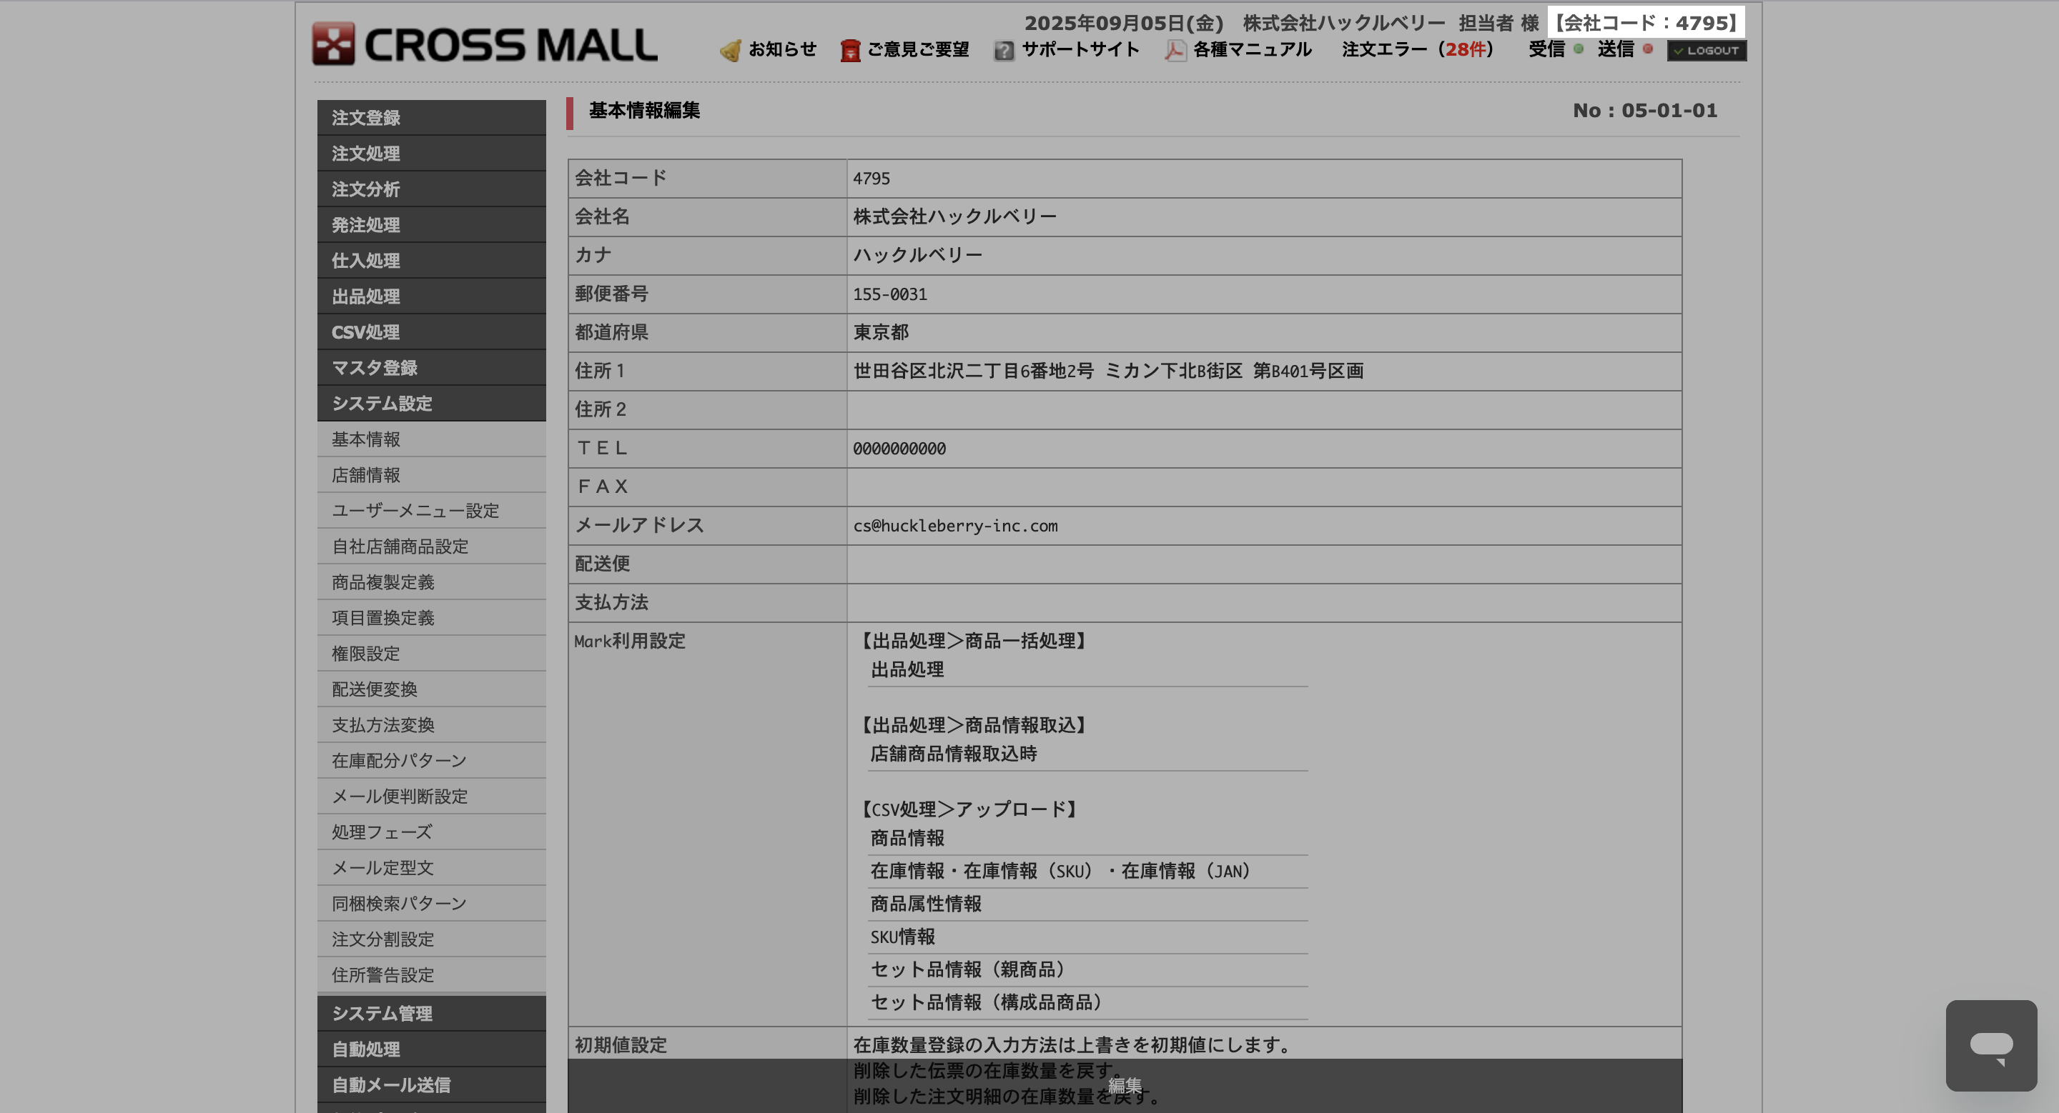Screen dimensions: 2059x1113
Task: Open the chat support bubble widget
Action: coord(1990,1045)
